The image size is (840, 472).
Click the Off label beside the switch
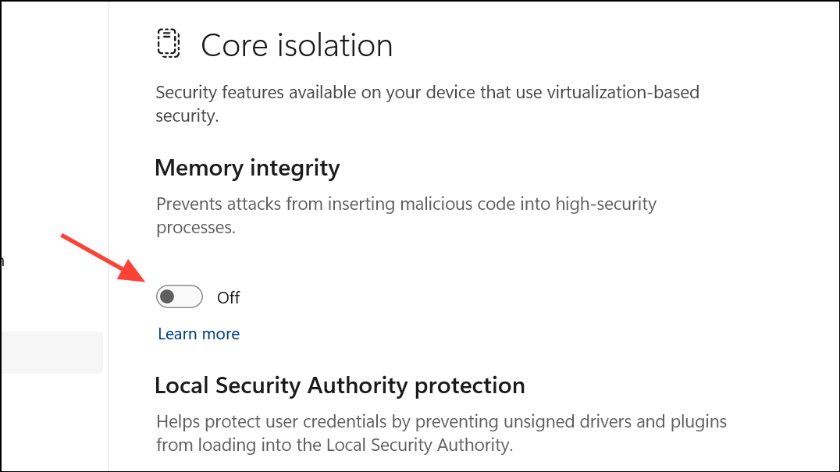click(x=229, y=298)
